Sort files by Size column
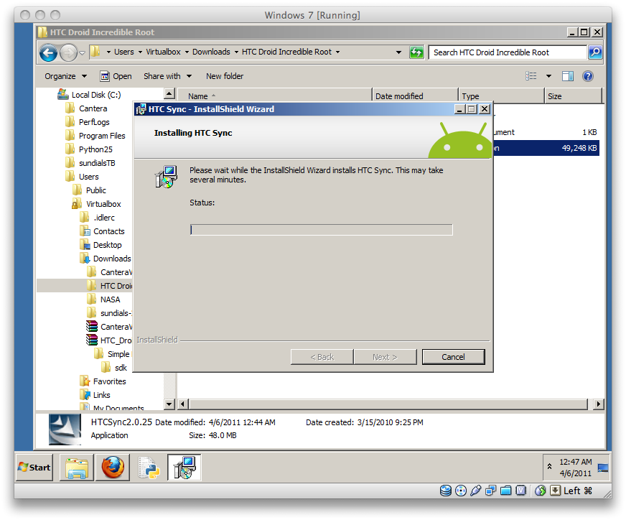Image resolution: width=626 pixels, height=520 pixels. tap(573, 96)
